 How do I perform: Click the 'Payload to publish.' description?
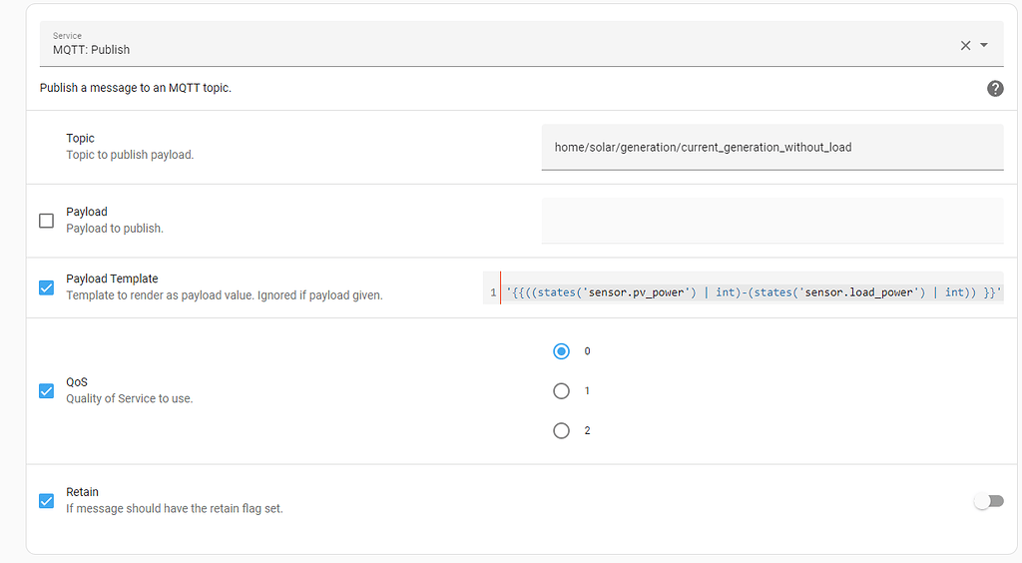coord(115,229)
